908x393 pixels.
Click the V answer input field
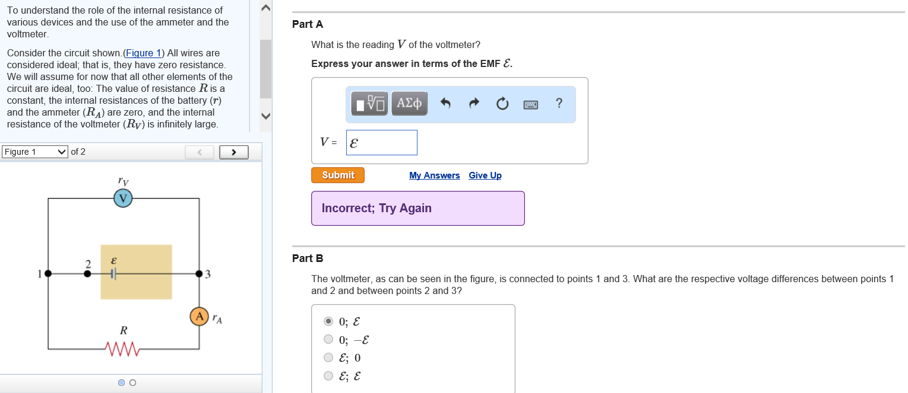point(381,143)
